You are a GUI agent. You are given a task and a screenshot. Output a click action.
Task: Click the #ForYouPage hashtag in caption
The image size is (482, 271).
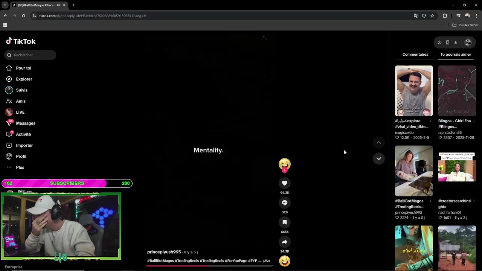(236, 260)
